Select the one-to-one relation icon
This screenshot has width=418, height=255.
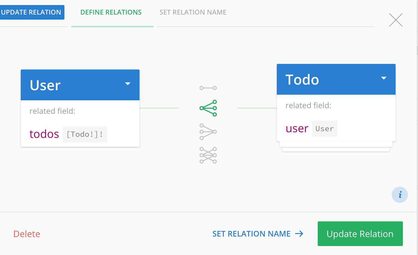(208, 88)
